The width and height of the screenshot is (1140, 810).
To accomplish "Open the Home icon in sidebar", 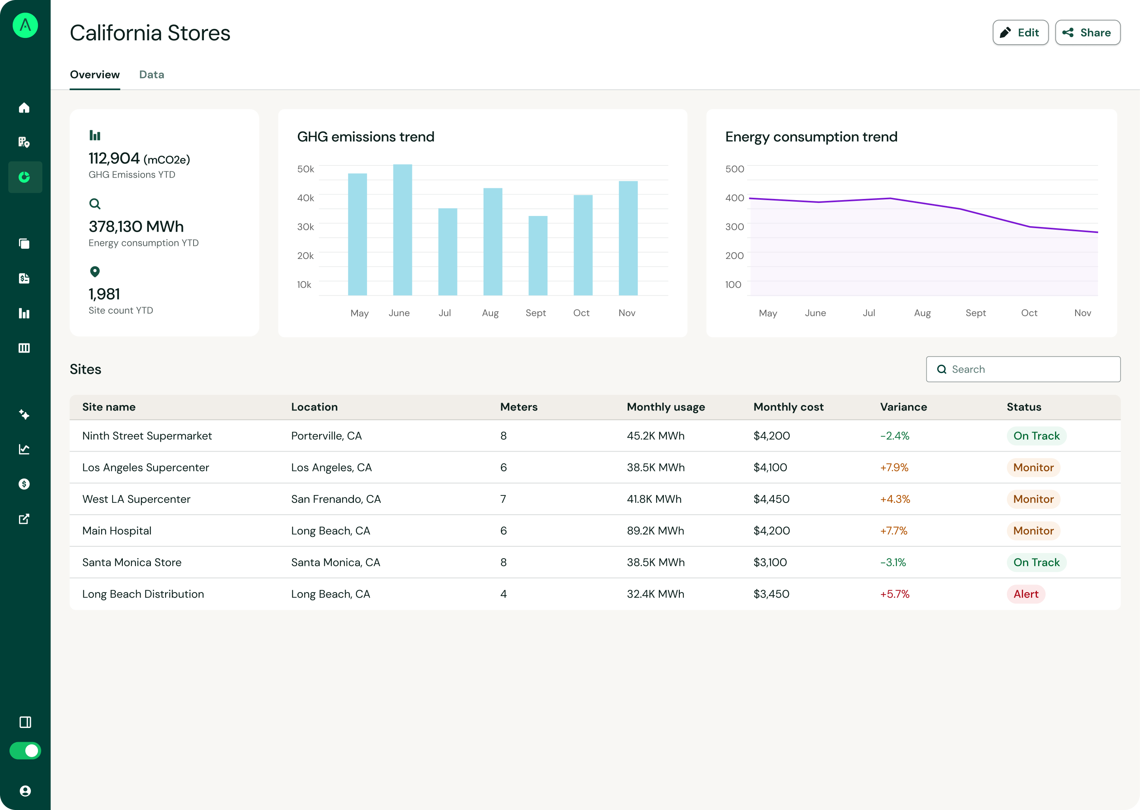I will click(24, 108).
